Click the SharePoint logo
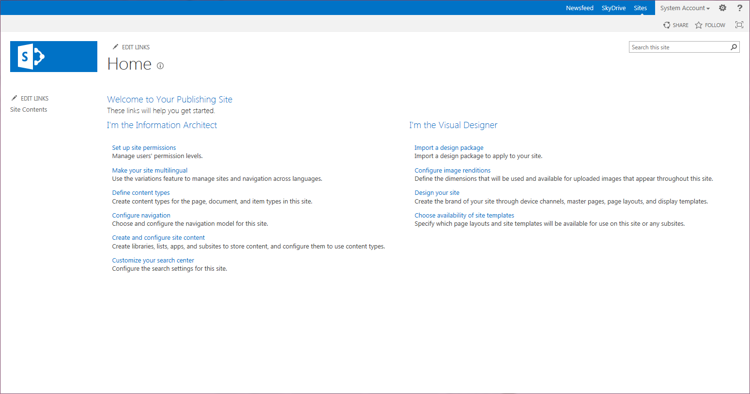750x394 pixels. [54, 57]
